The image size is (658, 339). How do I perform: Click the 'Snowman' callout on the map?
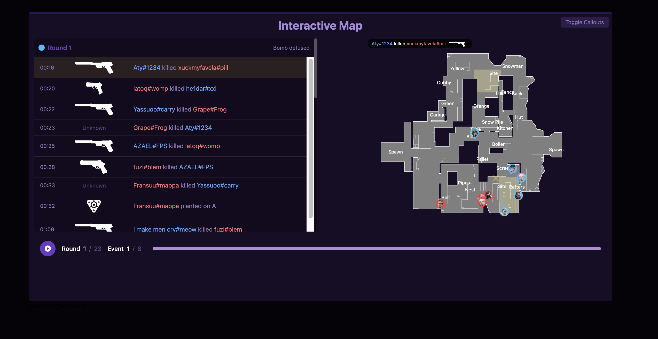(x=513, y=66)
